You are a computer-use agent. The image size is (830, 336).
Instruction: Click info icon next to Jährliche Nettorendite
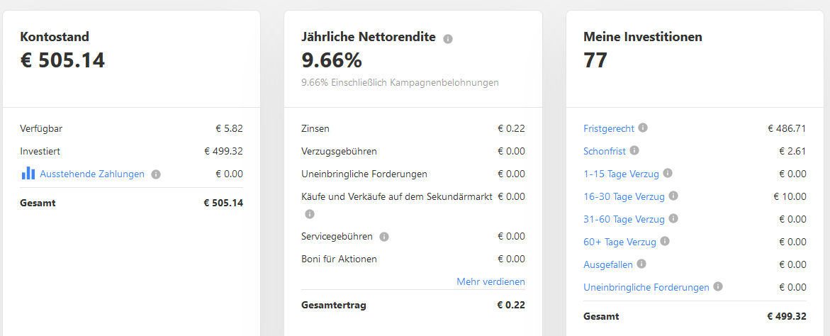[448, 38]
